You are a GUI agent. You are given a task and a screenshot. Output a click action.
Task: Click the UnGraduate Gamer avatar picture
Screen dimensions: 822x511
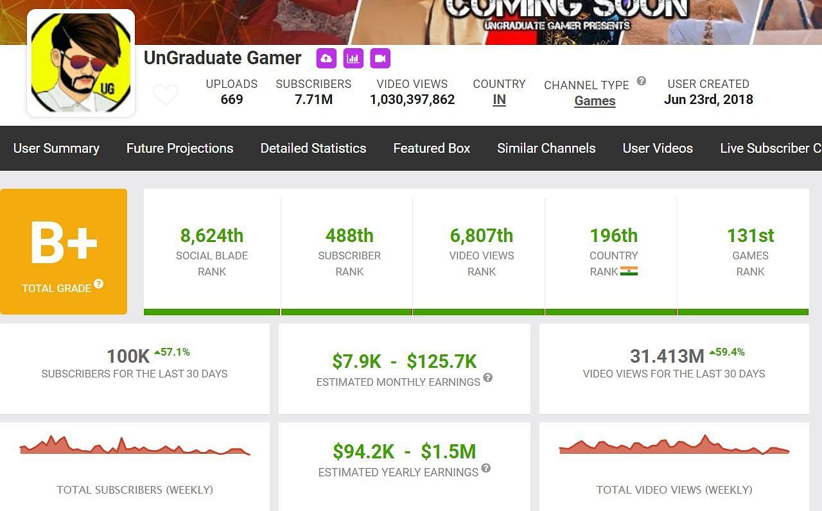point(81,63)
